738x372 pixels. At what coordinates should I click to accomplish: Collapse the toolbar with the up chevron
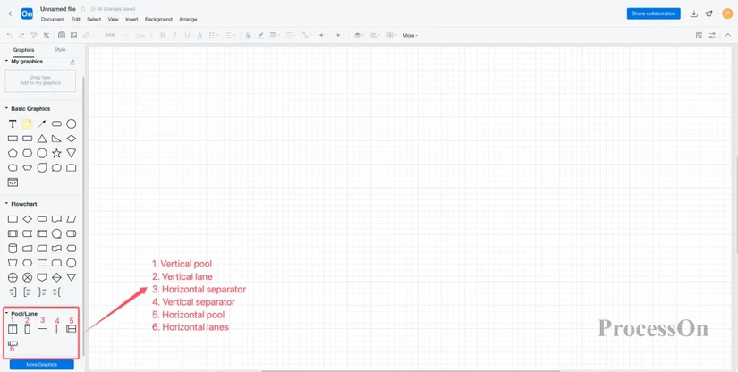(x=727, y=35)
